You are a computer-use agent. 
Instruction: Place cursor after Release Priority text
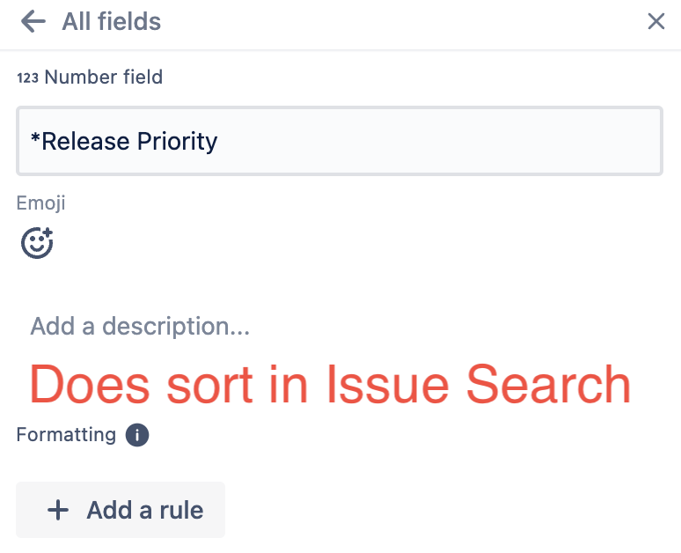[218, 141]
